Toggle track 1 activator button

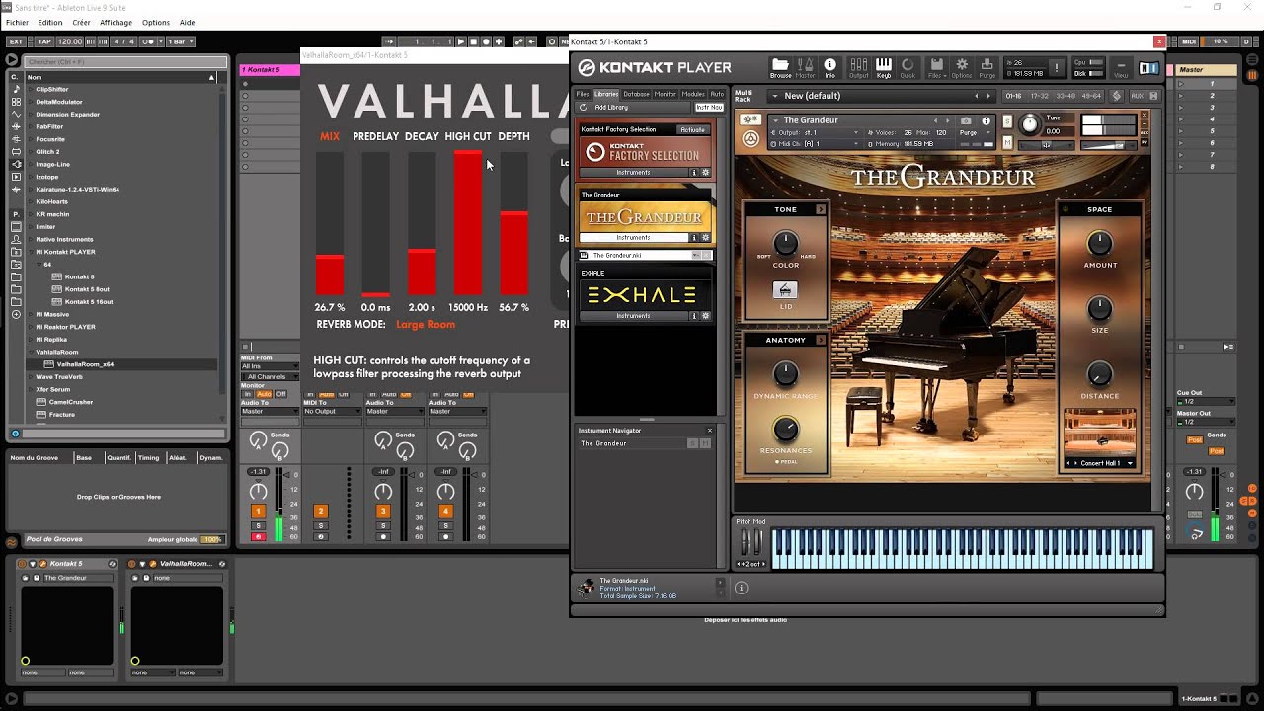pyautogui.click(x=258, y=511)
